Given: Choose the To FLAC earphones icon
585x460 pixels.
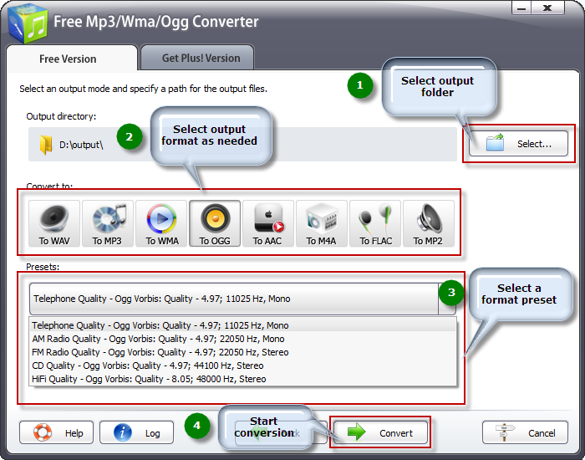Looking at the screenshot, I should [375, 223].
